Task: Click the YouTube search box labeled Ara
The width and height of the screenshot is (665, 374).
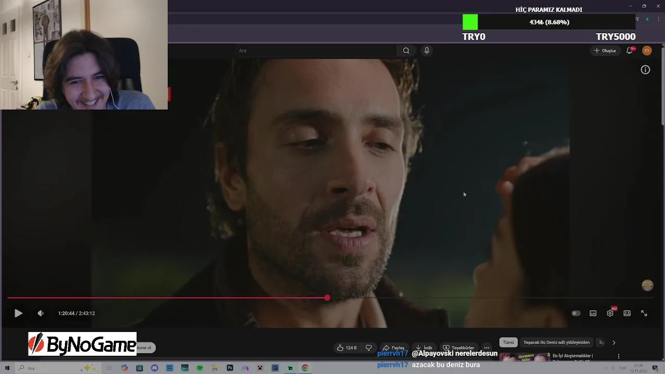Action: point(315,50)
